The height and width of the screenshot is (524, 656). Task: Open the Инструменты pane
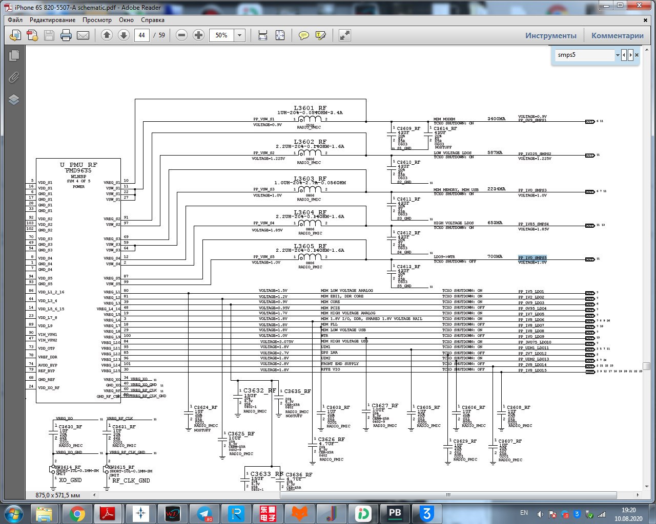551,35
